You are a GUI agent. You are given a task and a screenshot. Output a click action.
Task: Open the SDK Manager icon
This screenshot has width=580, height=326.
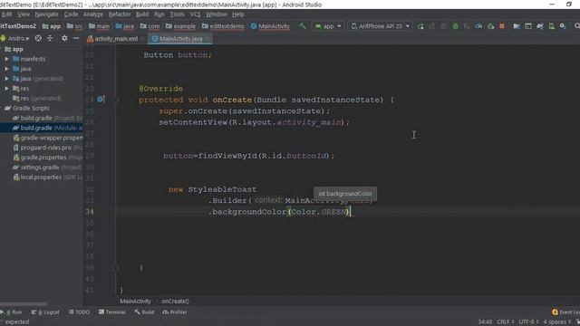coord(563,26)
